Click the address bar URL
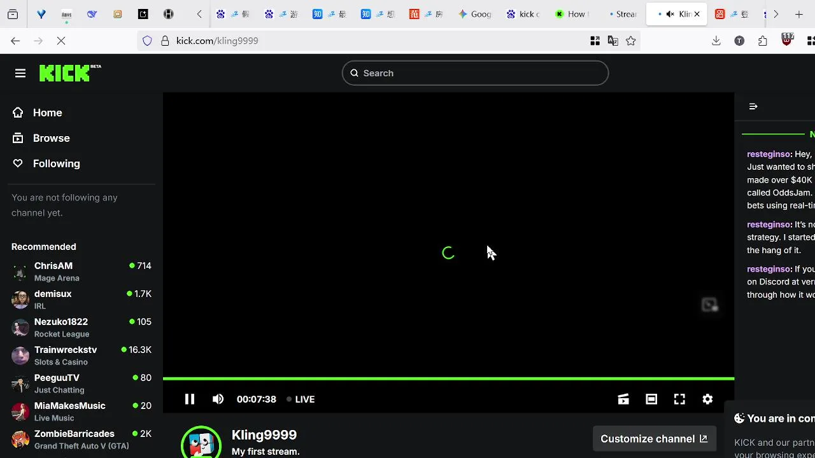Screen dimensions: 815x458 click(x=217, y=41)
